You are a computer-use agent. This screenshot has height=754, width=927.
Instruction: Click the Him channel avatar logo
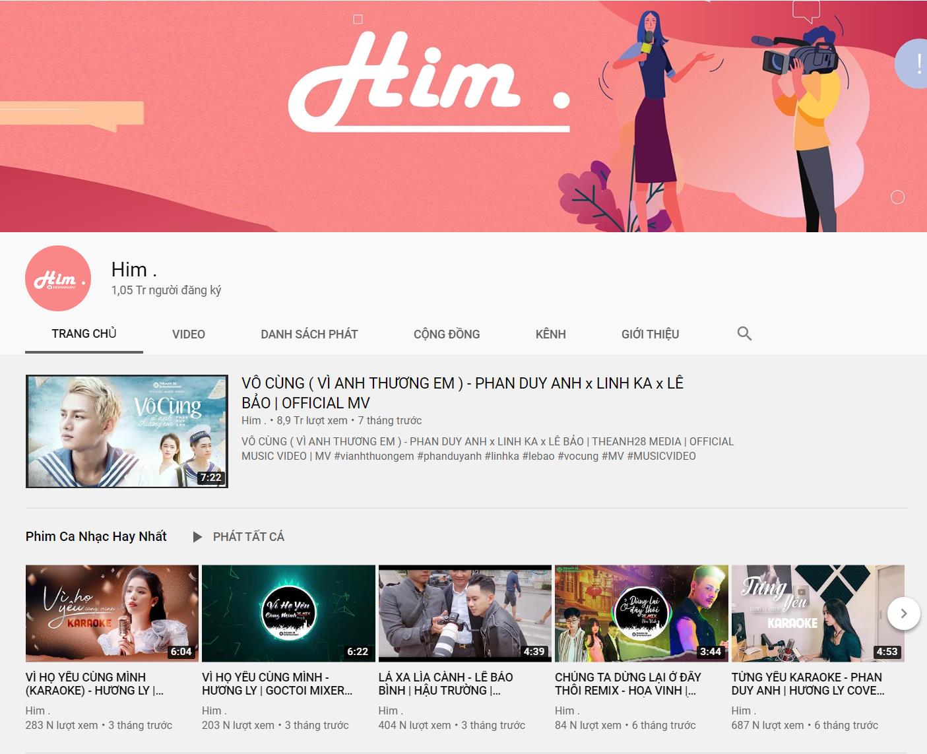pyautogui.click(x=58, y=279)
